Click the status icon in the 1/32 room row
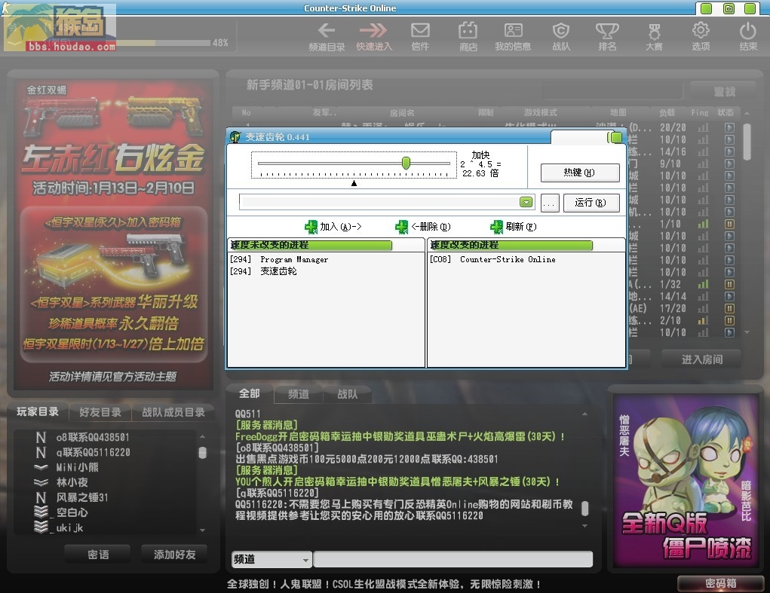The height and width of the screenshot is (593, 770). tap(730, 285)
